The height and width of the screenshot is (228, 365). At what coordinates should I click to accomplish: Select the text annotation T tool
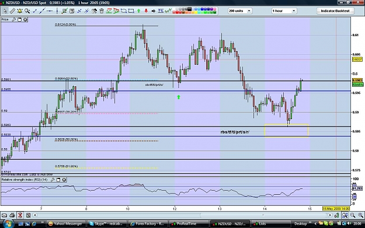(72, 11)
